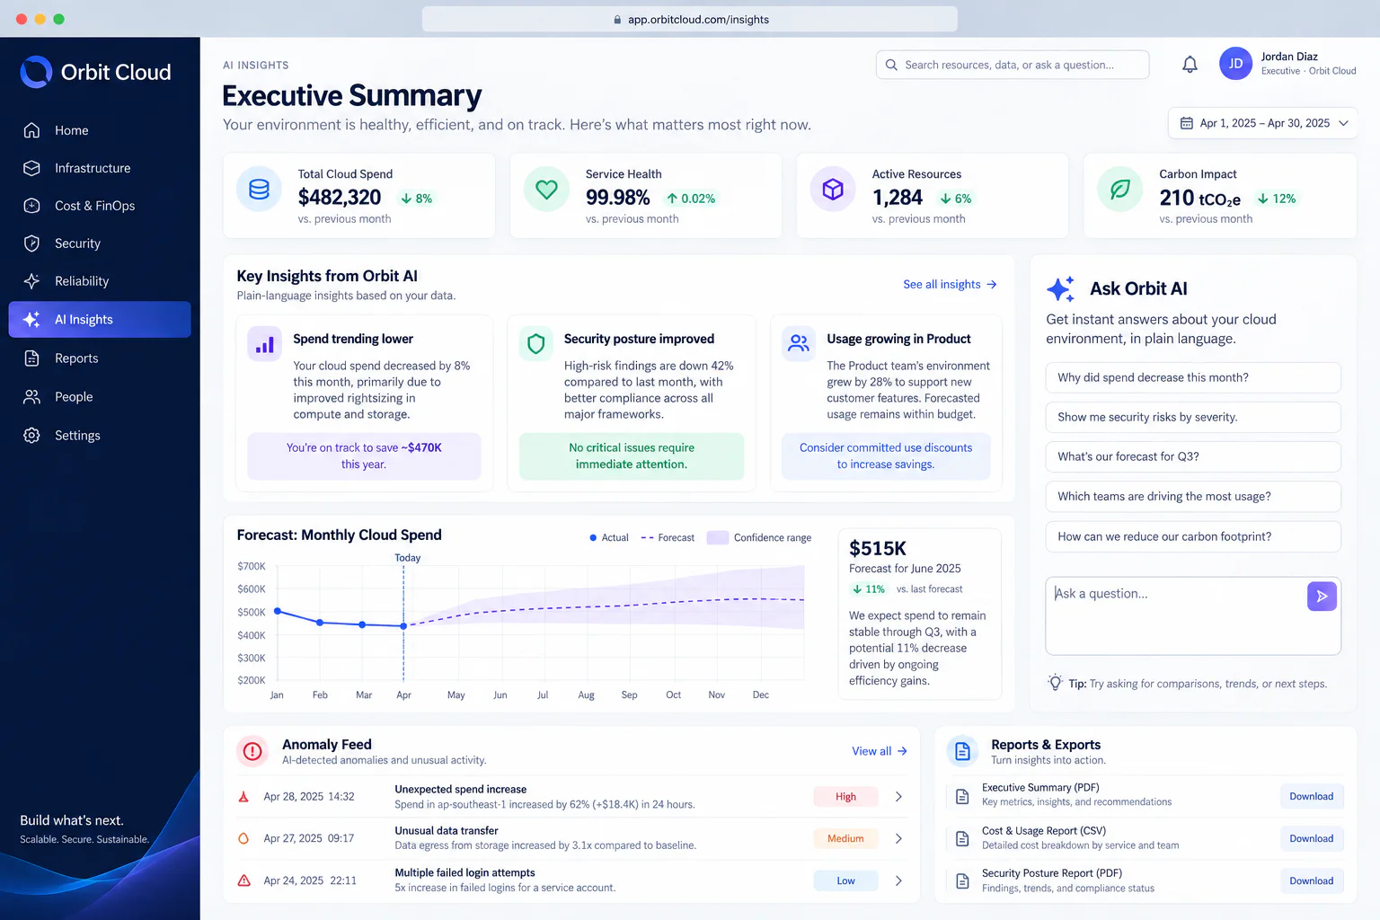
Task: Open Security in the sidebar
Action: (x=100, y=243)
